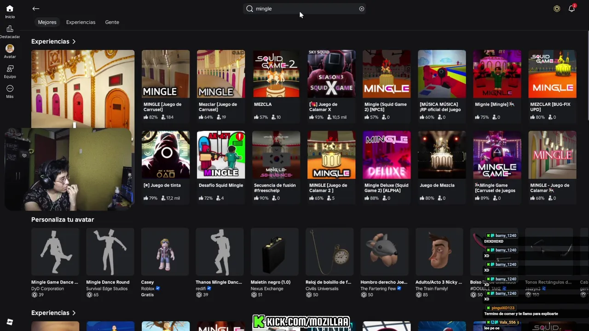This screenshot has width=589, height=331.
Task: Select the Hombro derecho Joe rat item
Action: click(x=384, y=263)
